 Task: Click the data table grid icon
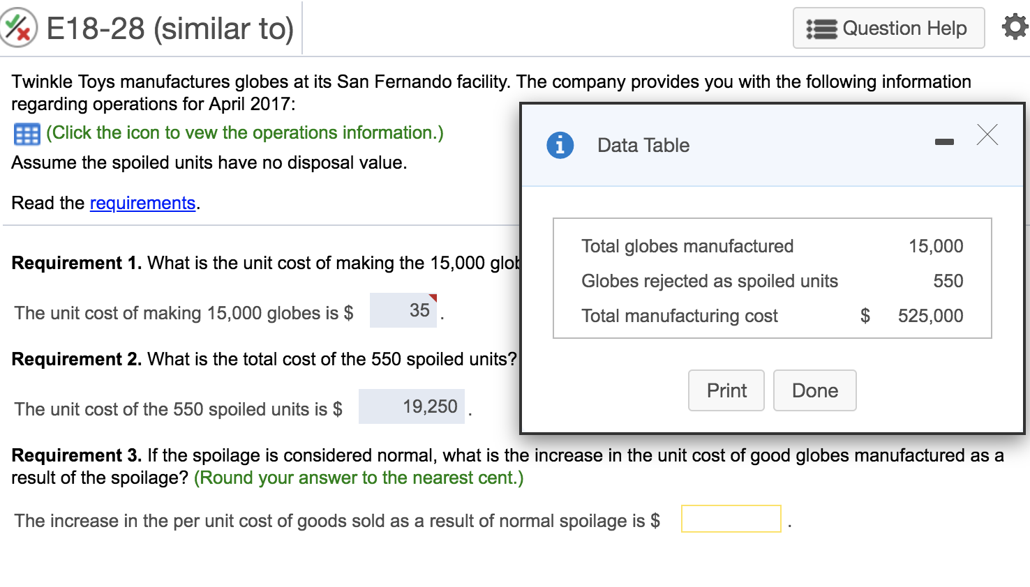click(27, 133)
